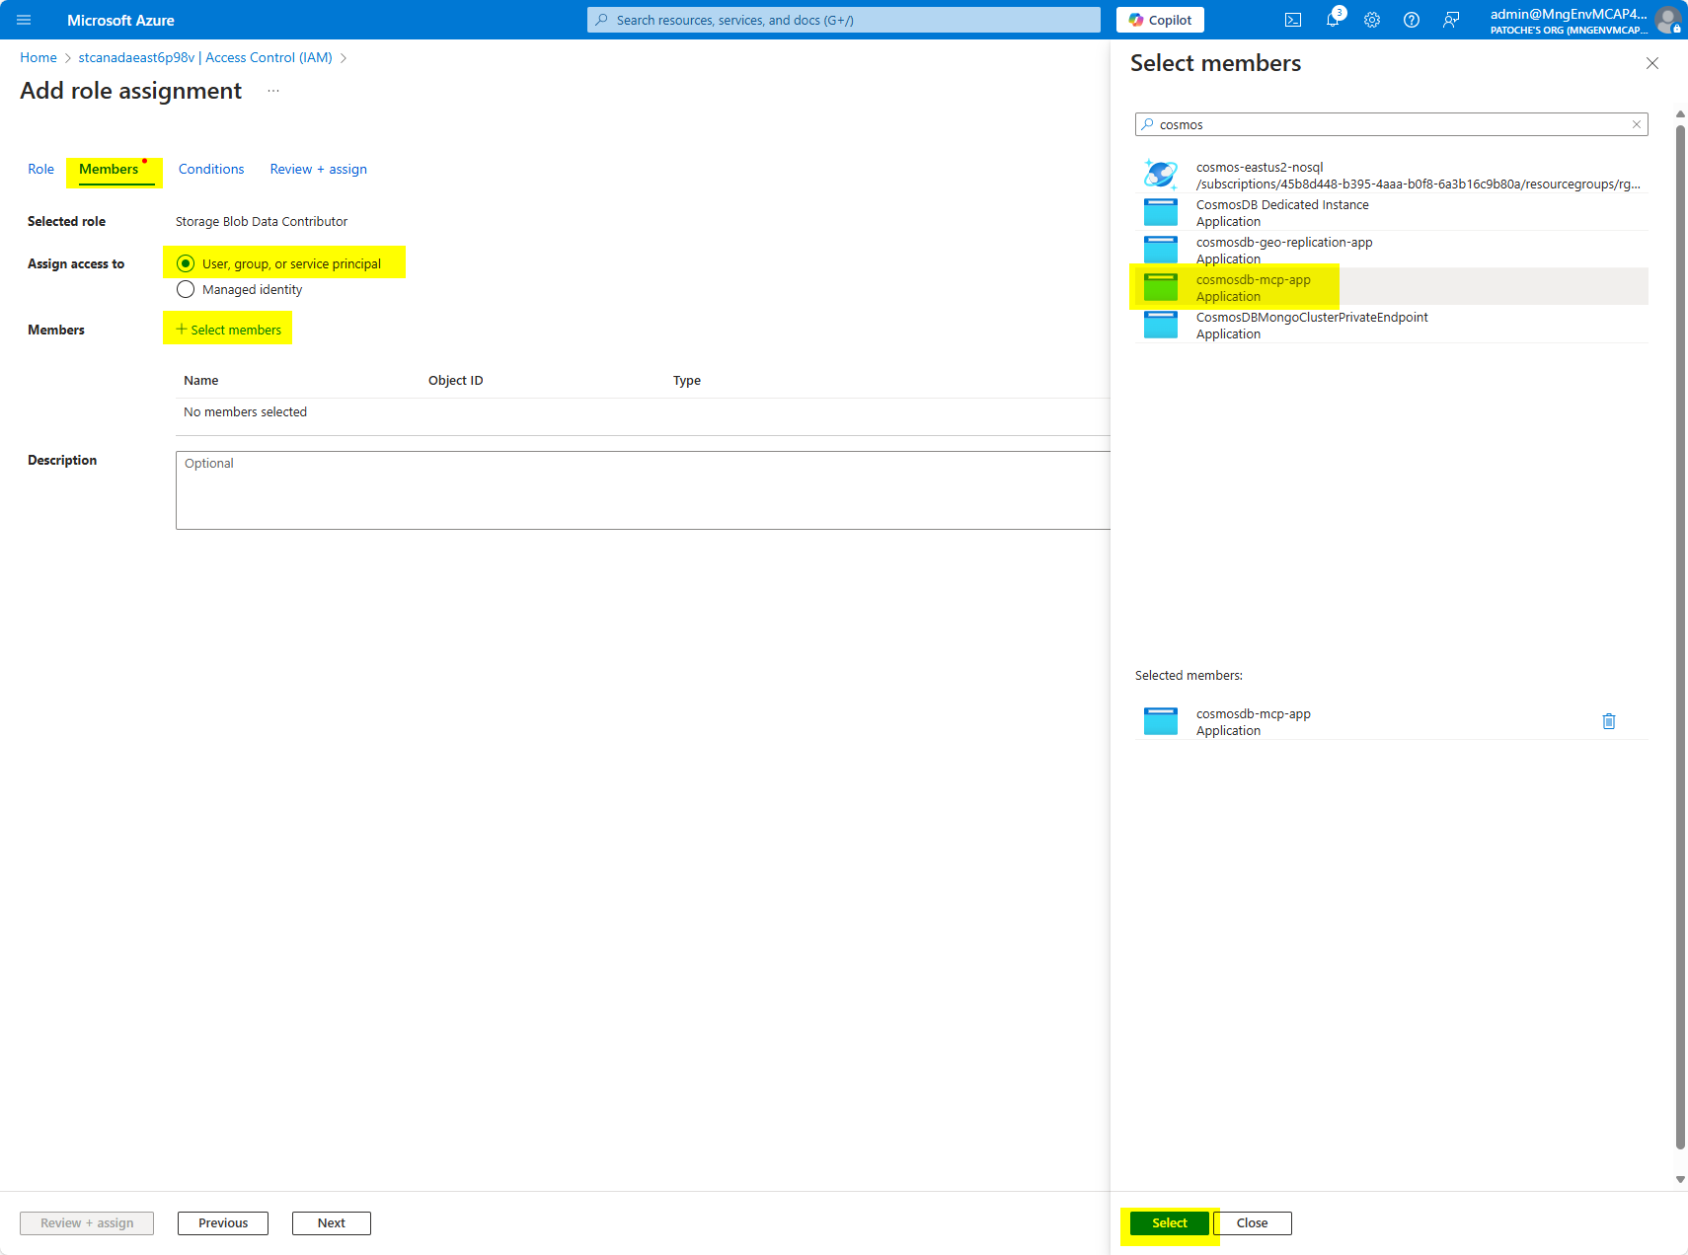1688x1255 pixels.
Task: Open the Azure portal hamburger menu
Action: 24,20
